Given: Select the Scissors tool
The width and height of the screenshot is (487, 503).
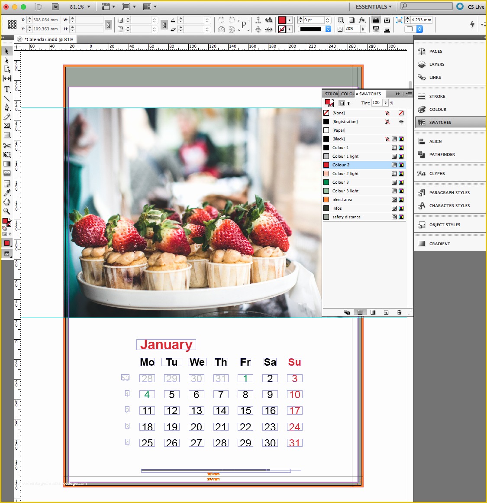Looking at the screenshot, I should [7, 145].
